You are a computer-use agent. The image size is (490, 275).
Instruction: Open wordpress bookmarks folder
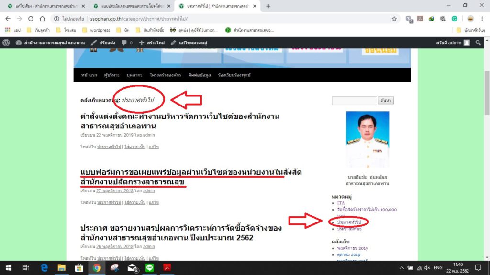tap(96, 30)
